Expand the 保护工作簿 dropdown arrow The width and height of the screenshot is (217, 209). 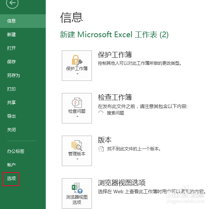(x=77, y=74)
